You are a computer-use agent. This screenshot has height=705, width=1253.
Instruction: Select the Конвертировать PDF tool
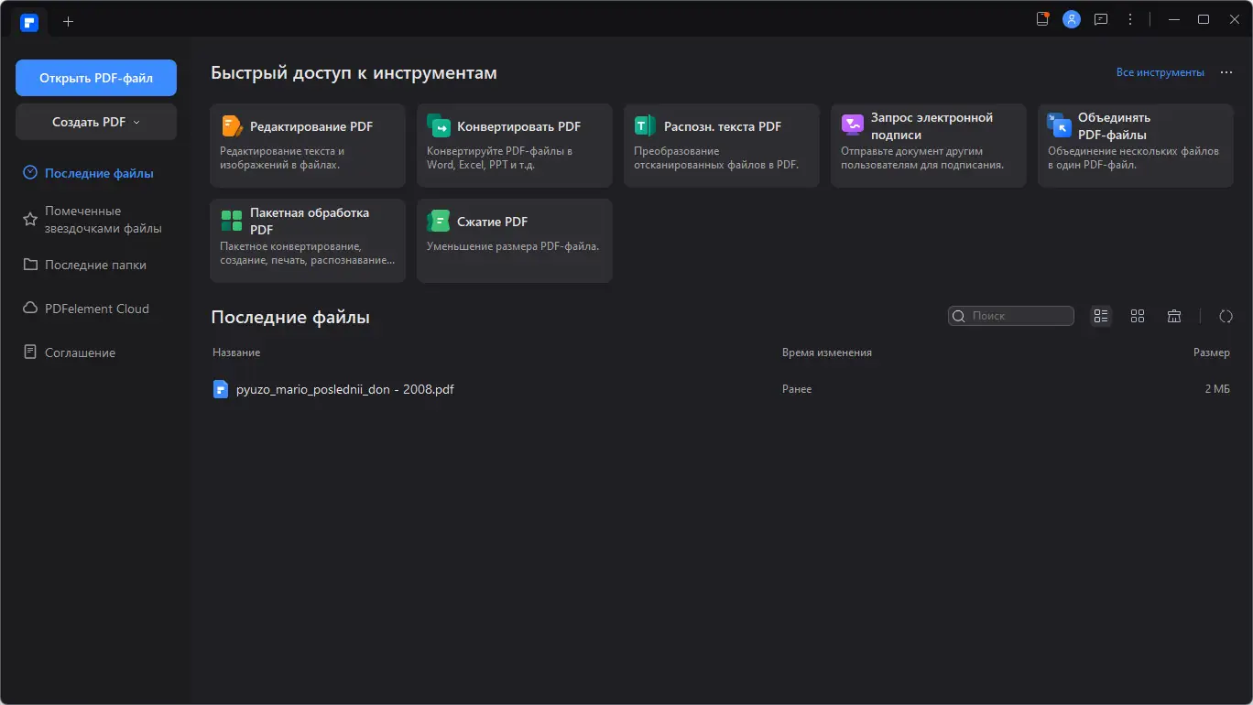(514, 145)
